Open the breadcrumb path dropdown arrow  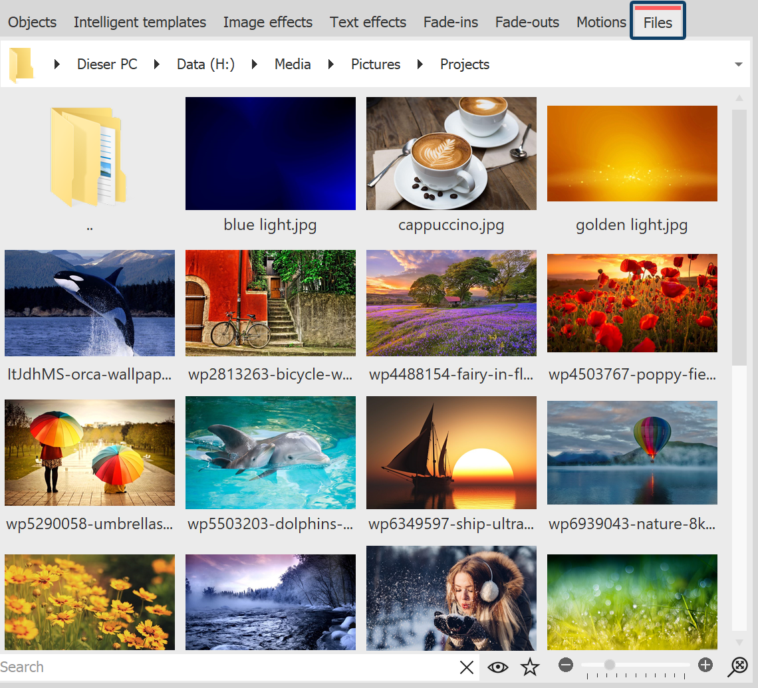pos(738,64)
